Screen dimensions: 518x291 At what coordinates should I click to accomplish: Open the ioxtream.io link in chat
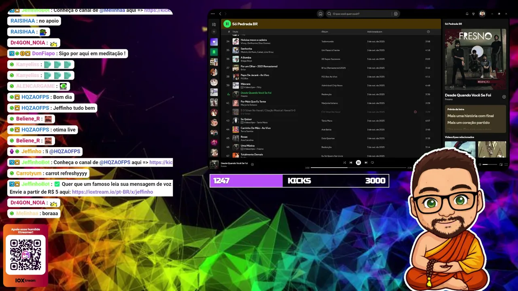pyautogui.click(x=113, y=192)
